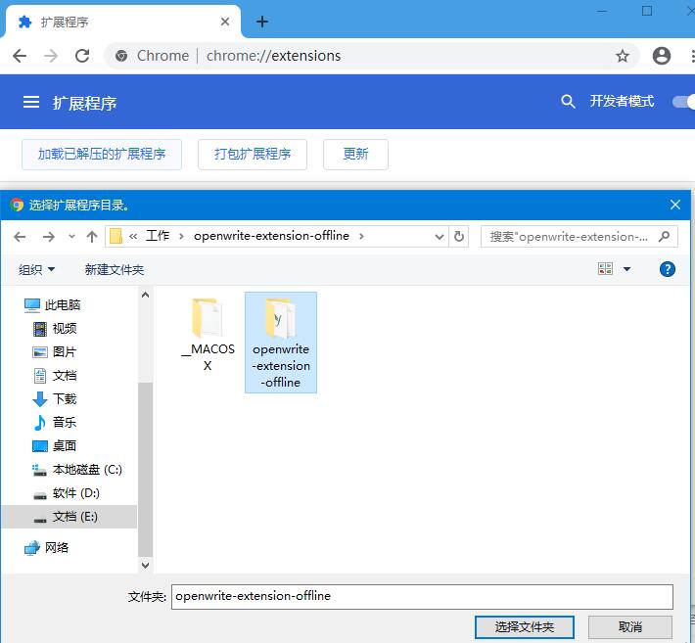Select 桌面 in the navigation pane
695x643 pixels.
click(55, 446)
